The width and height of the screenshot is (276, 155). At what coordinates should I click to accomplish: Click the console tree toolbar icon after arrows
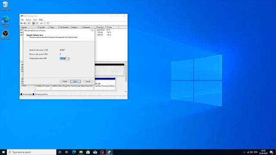click(x=29, y=23)
